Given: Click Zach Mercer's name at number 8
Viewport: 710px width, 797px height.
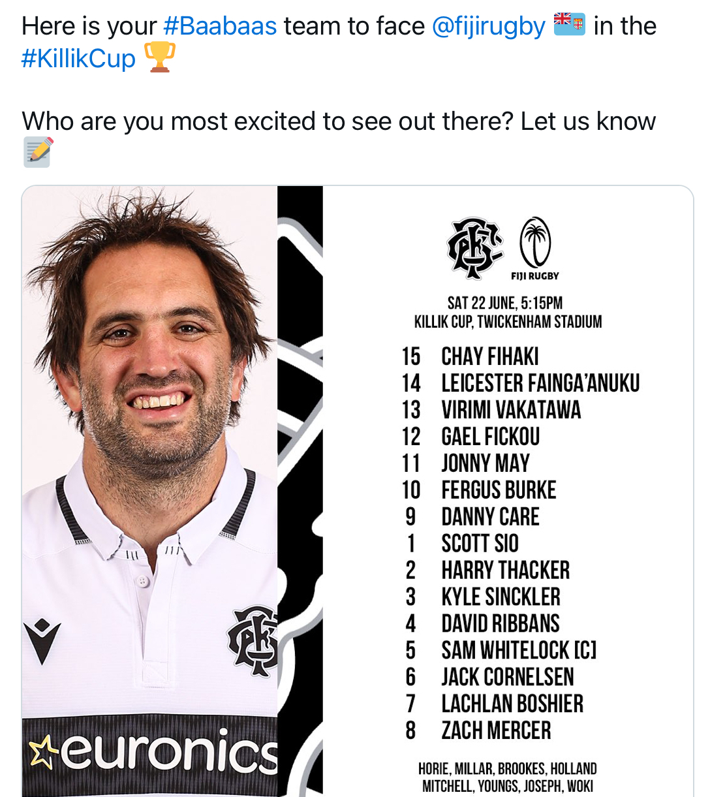Looking at the screenshot, I should 496,730.
